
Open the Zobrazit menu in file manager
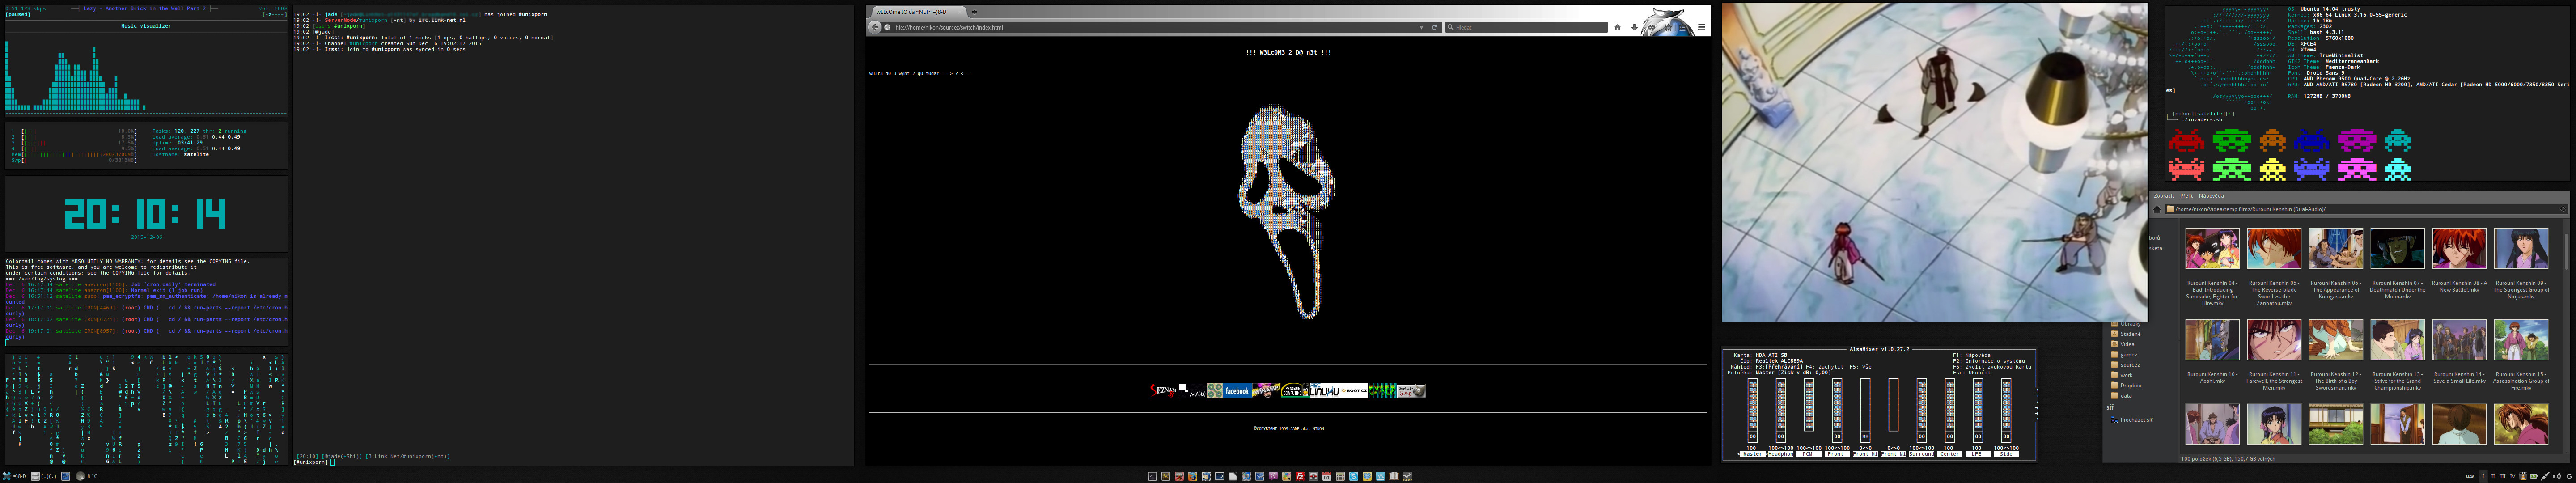(2164, 196)
